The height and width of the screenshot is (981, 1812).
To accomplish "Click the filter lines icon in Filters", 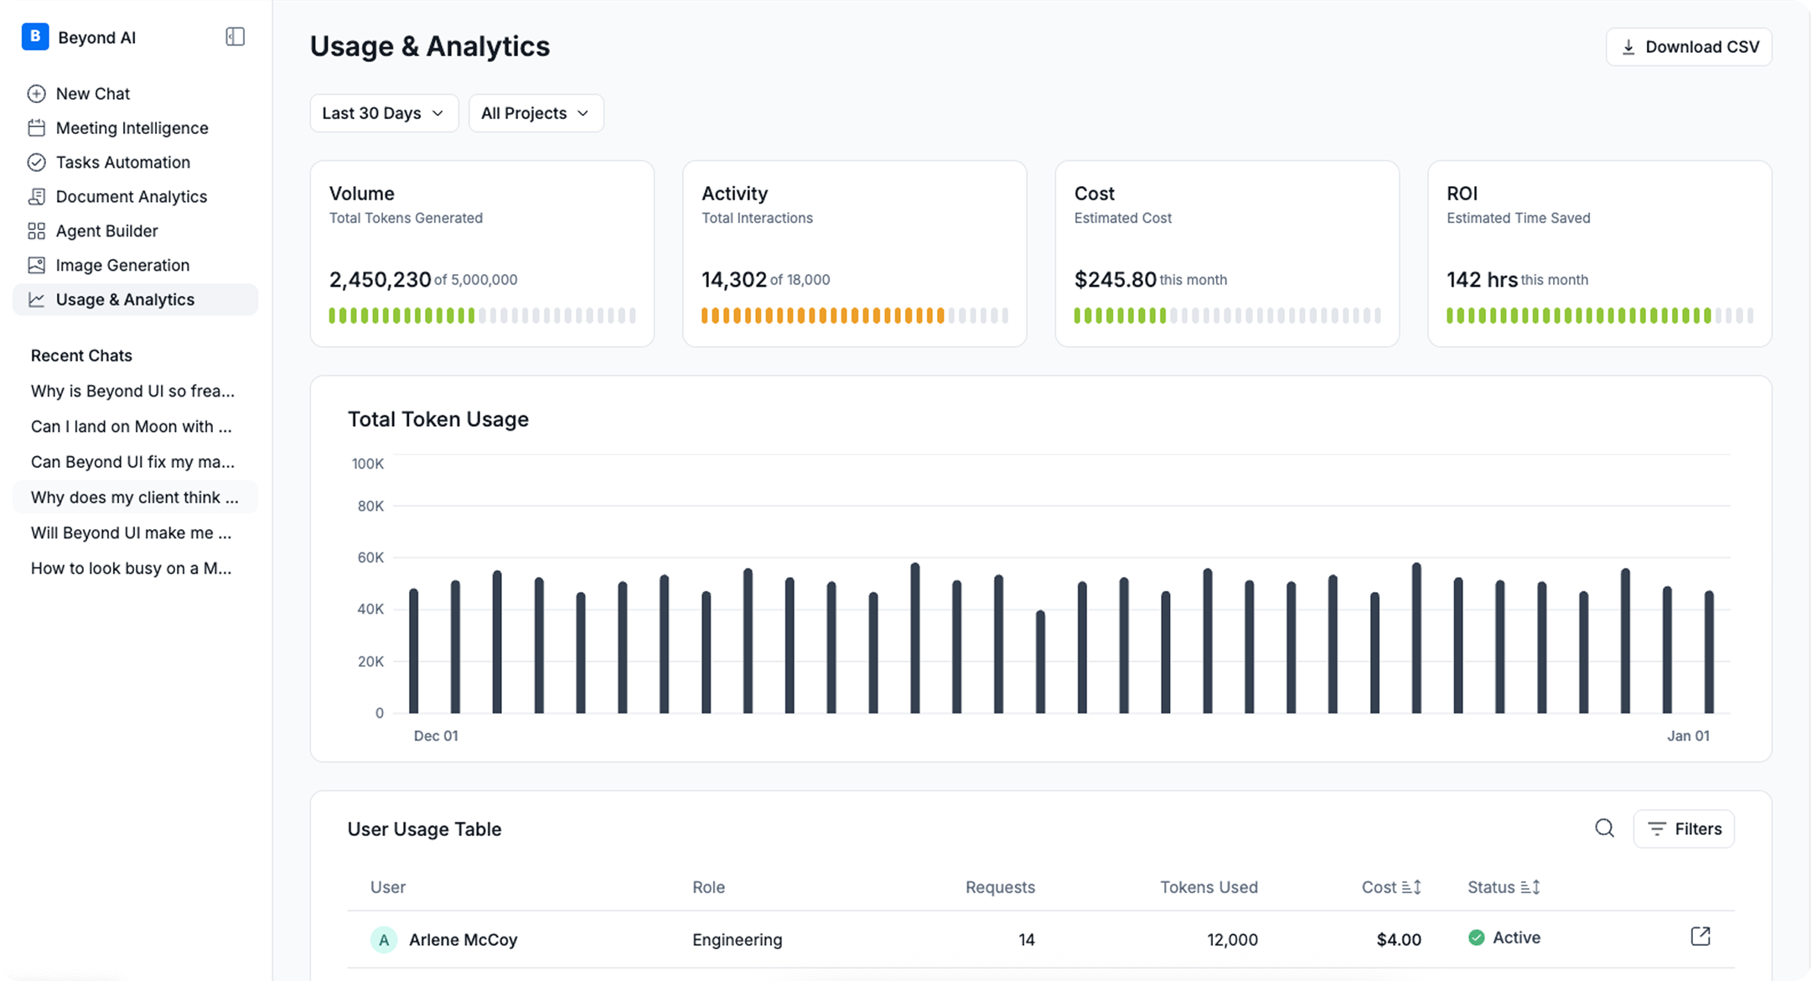I will tap(1657, 829).
